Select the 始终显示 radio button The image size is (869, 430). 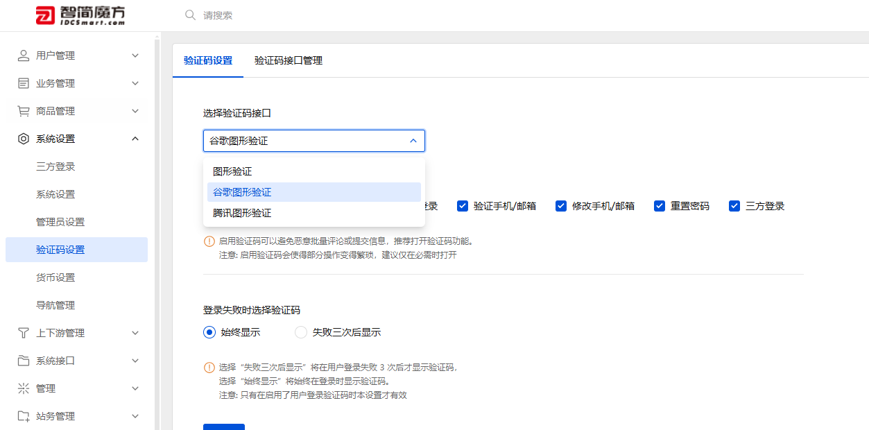coord(209,332)
